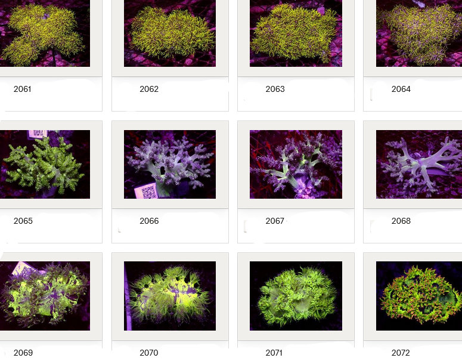Select the glowing coral photo above 2070

[170, 295]
